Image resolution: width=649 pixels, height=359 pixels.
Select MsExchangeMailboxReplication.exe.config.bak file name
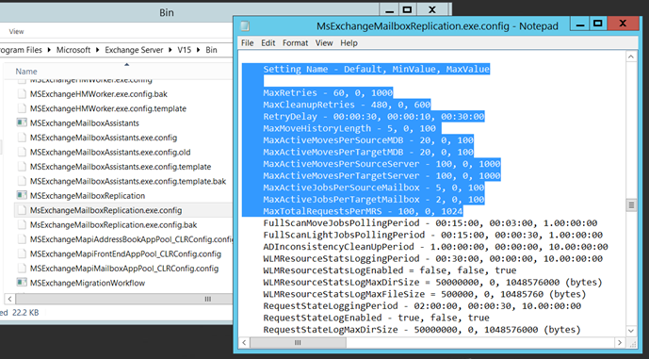(113, 225)
